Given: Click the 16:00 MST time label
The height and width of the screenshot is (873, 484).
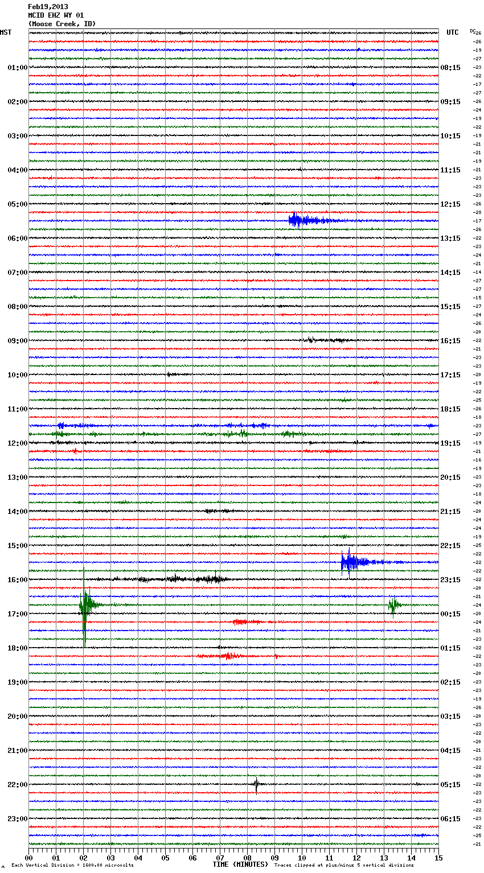Looking at the screenshot, I should pos(17,580).
